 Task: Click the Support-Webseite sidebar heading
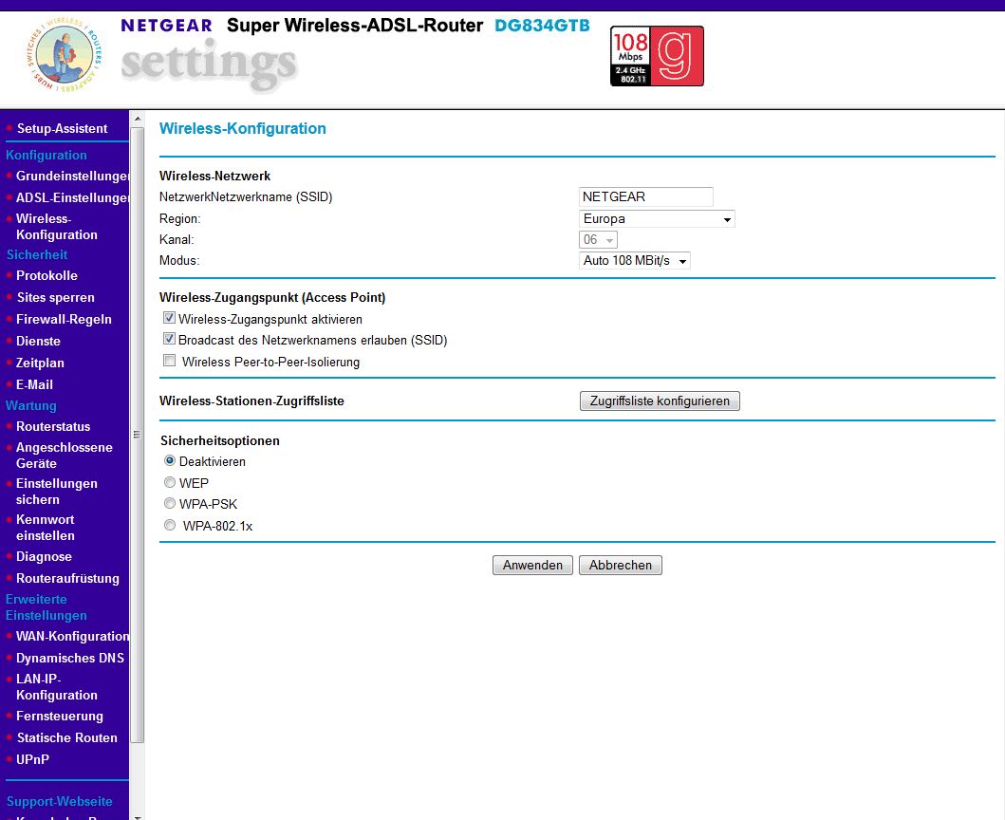tap(59, 801)
